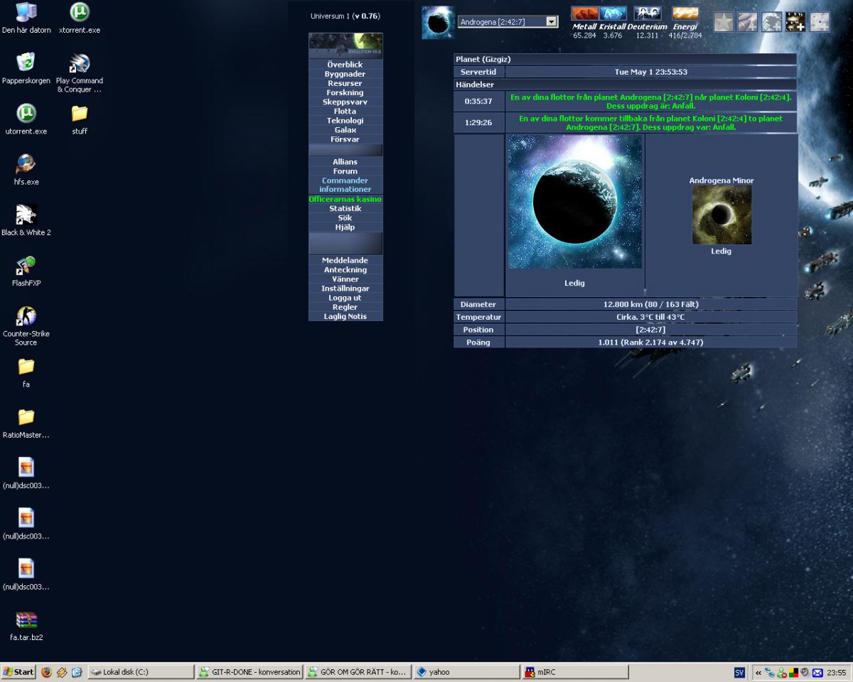Expand the Androgena [2:42:7] planet dropdown
Screen dimensions: 853x682
(552, 22)
